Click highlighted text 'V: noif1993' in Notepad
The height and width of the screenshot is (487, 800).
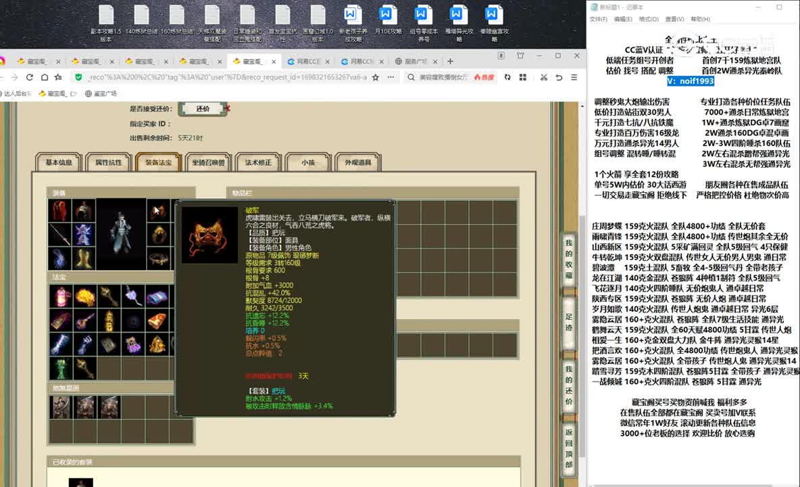(x=691, y=81)
